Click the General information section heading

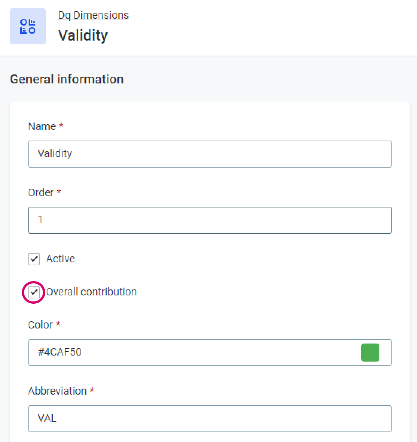(67, 79)
